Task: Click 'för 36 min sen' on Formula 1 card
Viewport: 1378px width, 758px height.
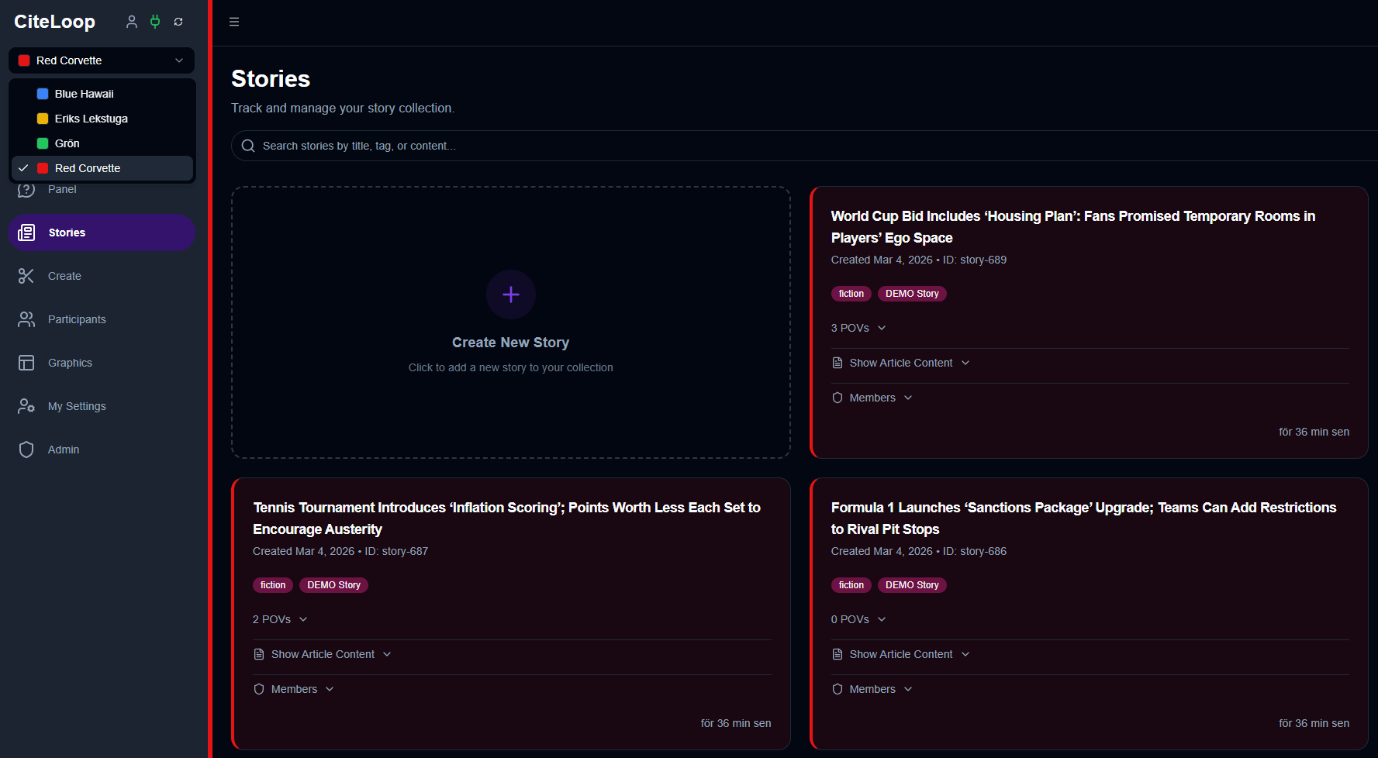Action: click(x=1314, y=723)
